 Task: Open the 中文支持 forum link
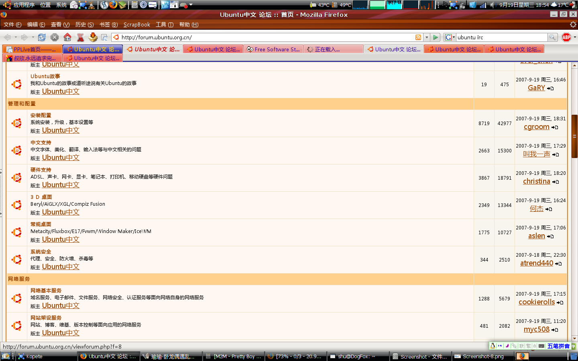pyautogui.click(x=41, y=143)
